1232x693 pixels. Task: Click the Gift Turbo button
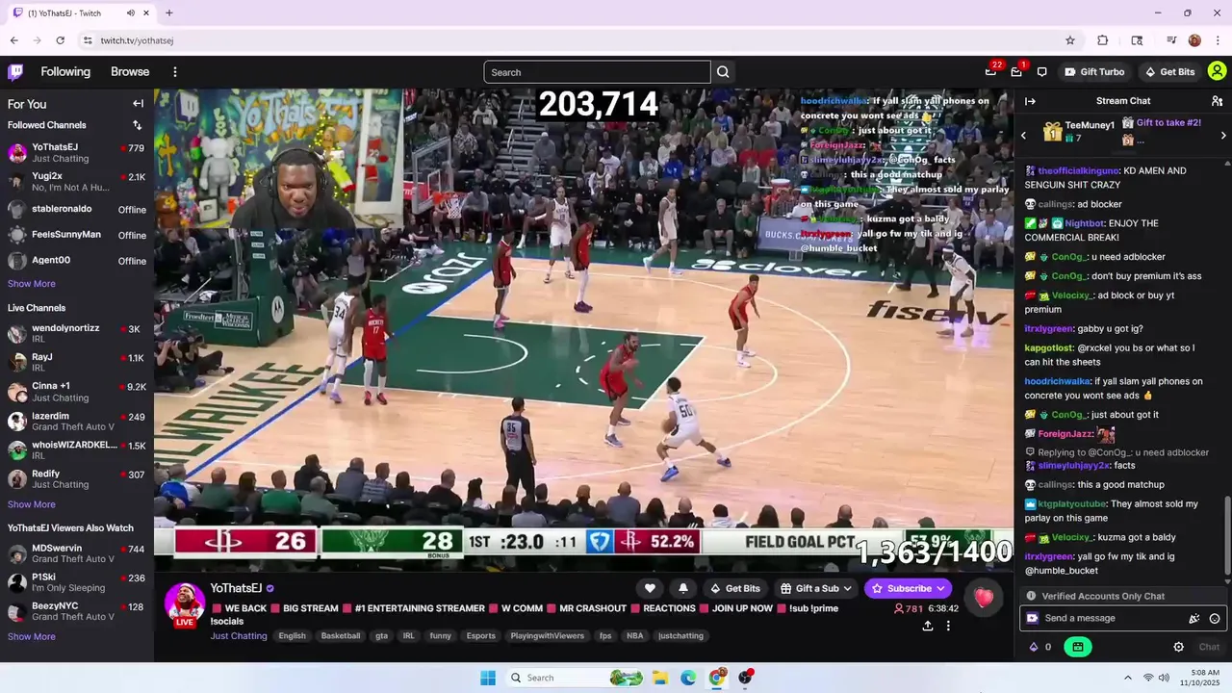pyautogui.click(x=1094, y=72)
